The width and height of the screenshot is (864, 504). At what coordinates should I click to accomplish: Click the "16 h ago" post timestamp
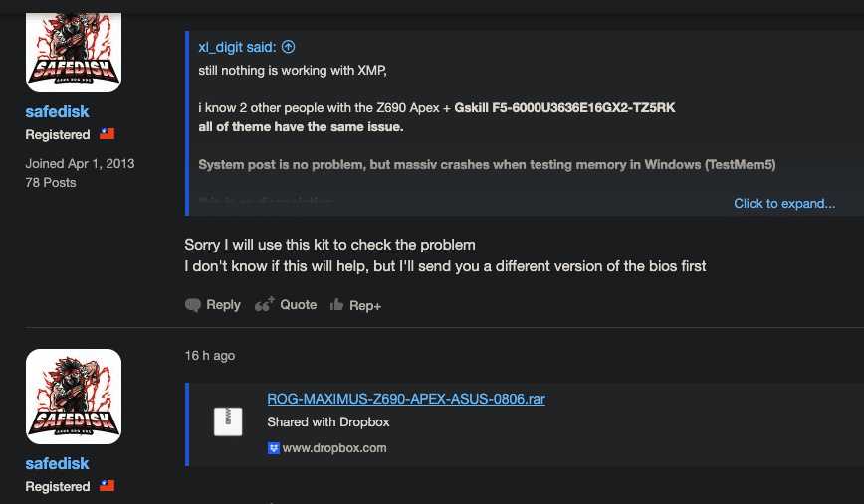tap(210, 355)
